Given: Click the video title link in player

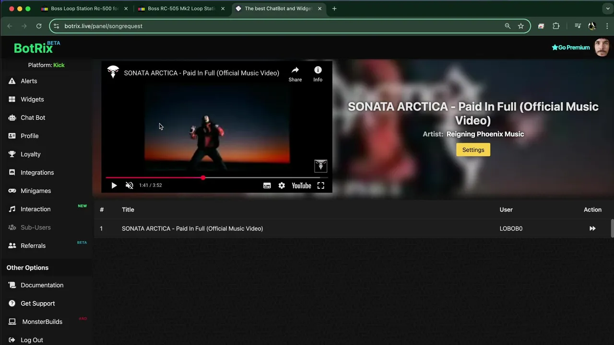Looking at the screenshot, I should [x=201, y=73].
